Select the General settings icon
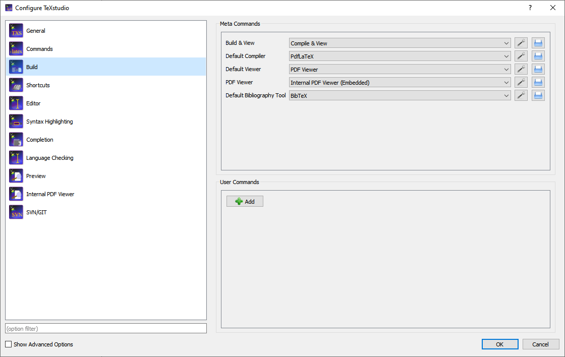 (x=15, y=30)
